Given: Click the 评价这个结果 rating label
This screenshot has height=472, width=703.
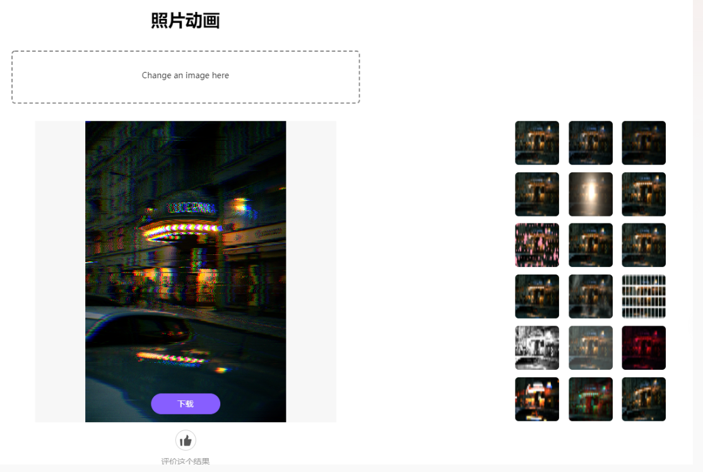Looking at the screenshot, I should coord(186,461).
